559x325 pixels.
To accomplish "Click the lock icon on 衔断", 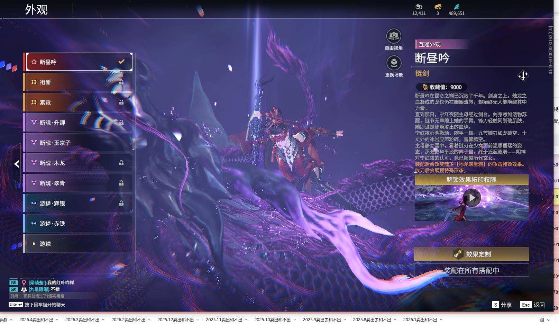I will click(x=121, y=82).
